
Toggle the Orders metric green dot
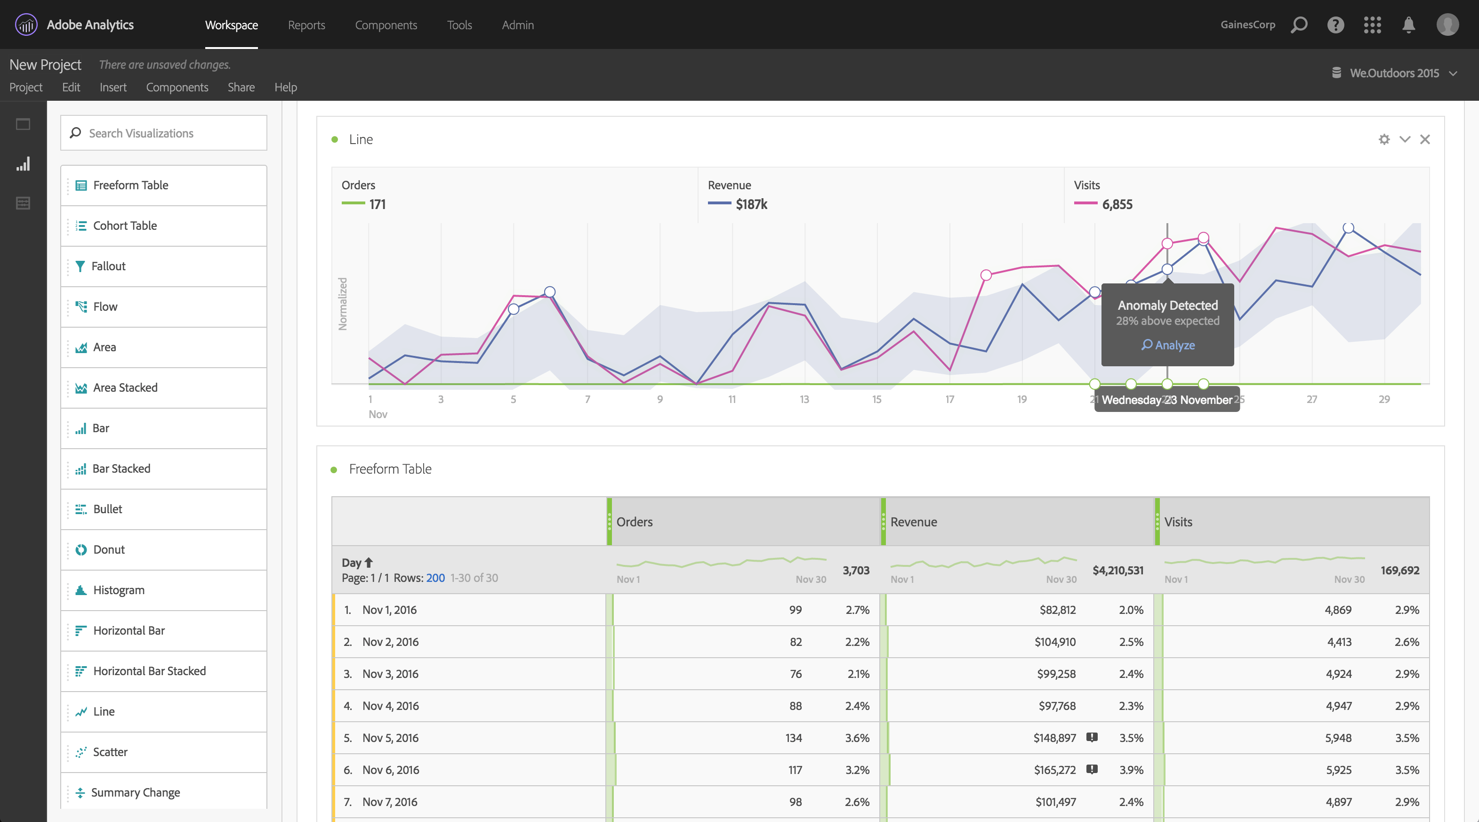[353, 203]
